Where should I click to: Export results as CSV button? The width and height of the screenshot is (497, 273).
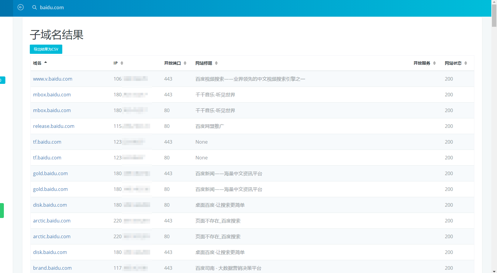[46, 49]
